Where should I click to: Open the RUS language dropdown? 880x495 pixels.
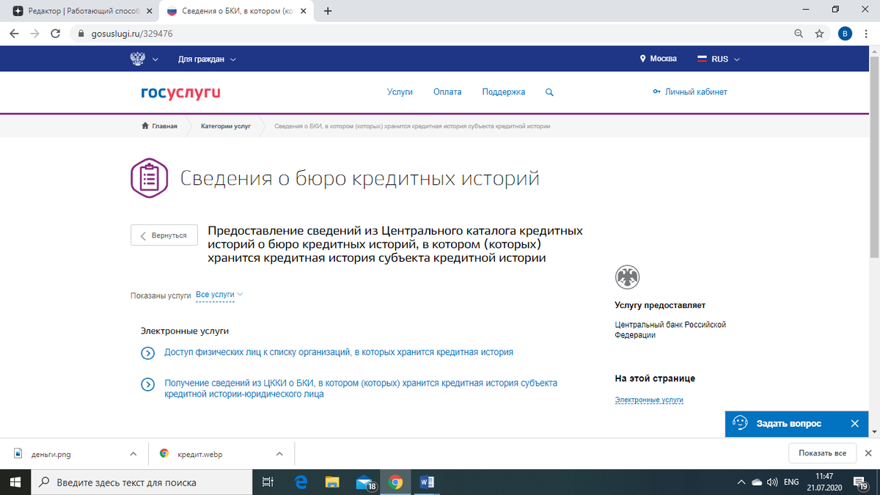pyautogui.click(x=718, y=59)
